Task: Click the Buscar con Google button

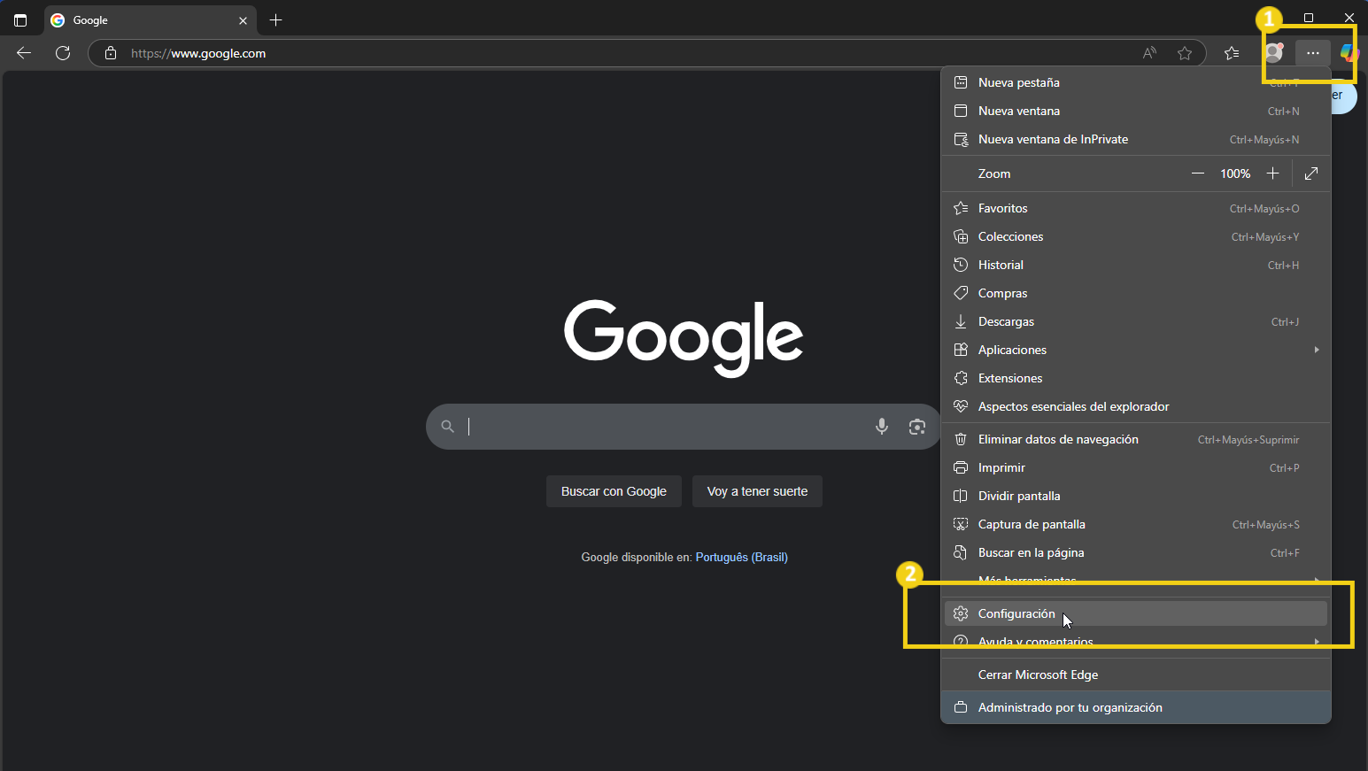Action: pos(614,491)
